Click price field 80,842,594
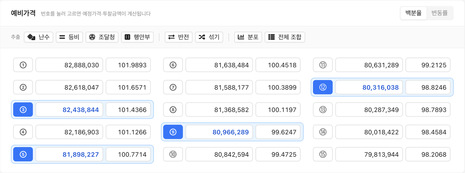Viewport: 465px width, 173px height. click(x=219, y=154)
